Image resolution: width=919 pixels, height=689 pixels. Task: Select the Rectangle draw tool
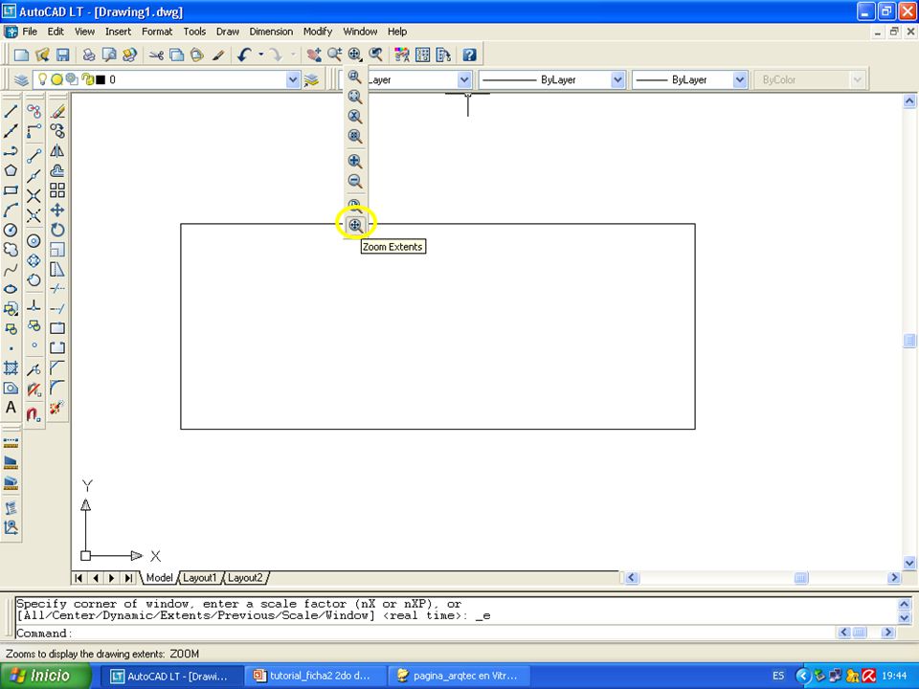tap(11, 190)
